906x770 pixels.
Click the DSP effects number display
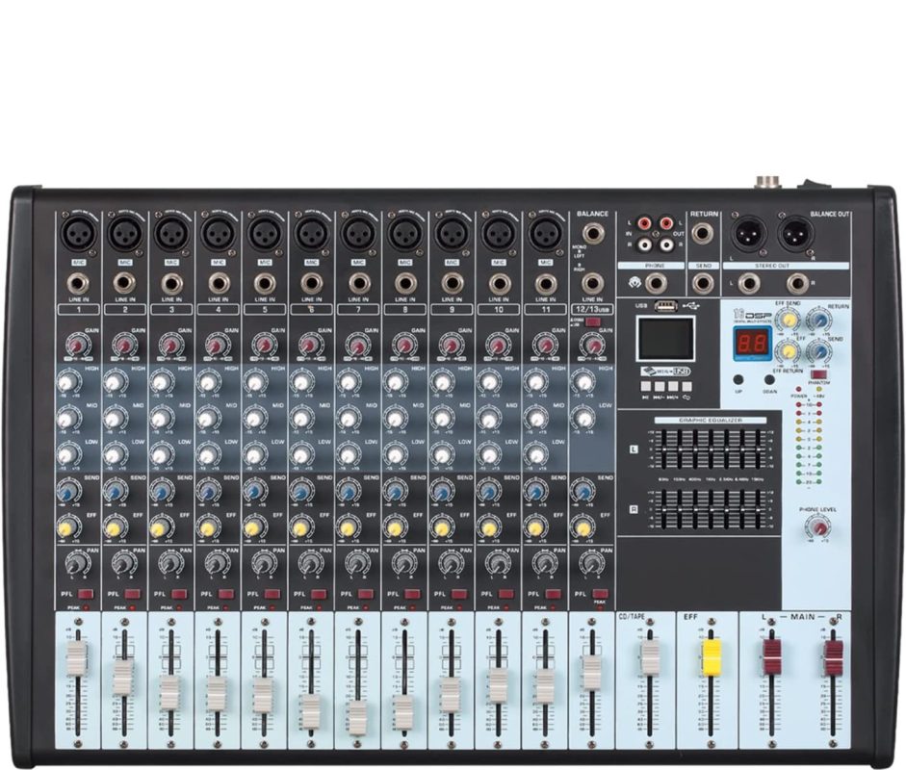click(752, 343)
